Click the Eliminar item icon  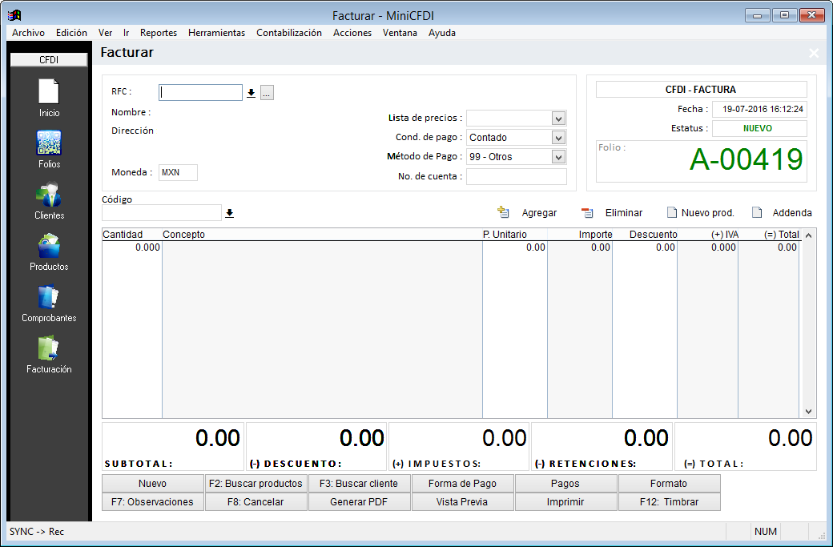[587, 212]
